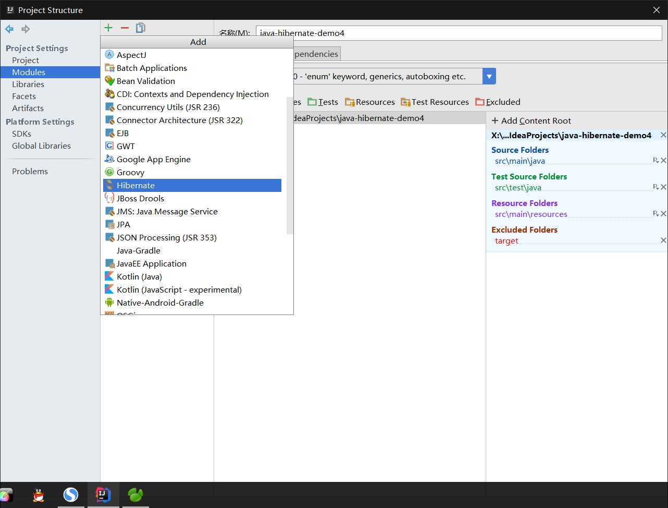Select Bean Validation in Add popup
Image resolution: width=668 pixels, height=508 pixels.
pos(192,81)
